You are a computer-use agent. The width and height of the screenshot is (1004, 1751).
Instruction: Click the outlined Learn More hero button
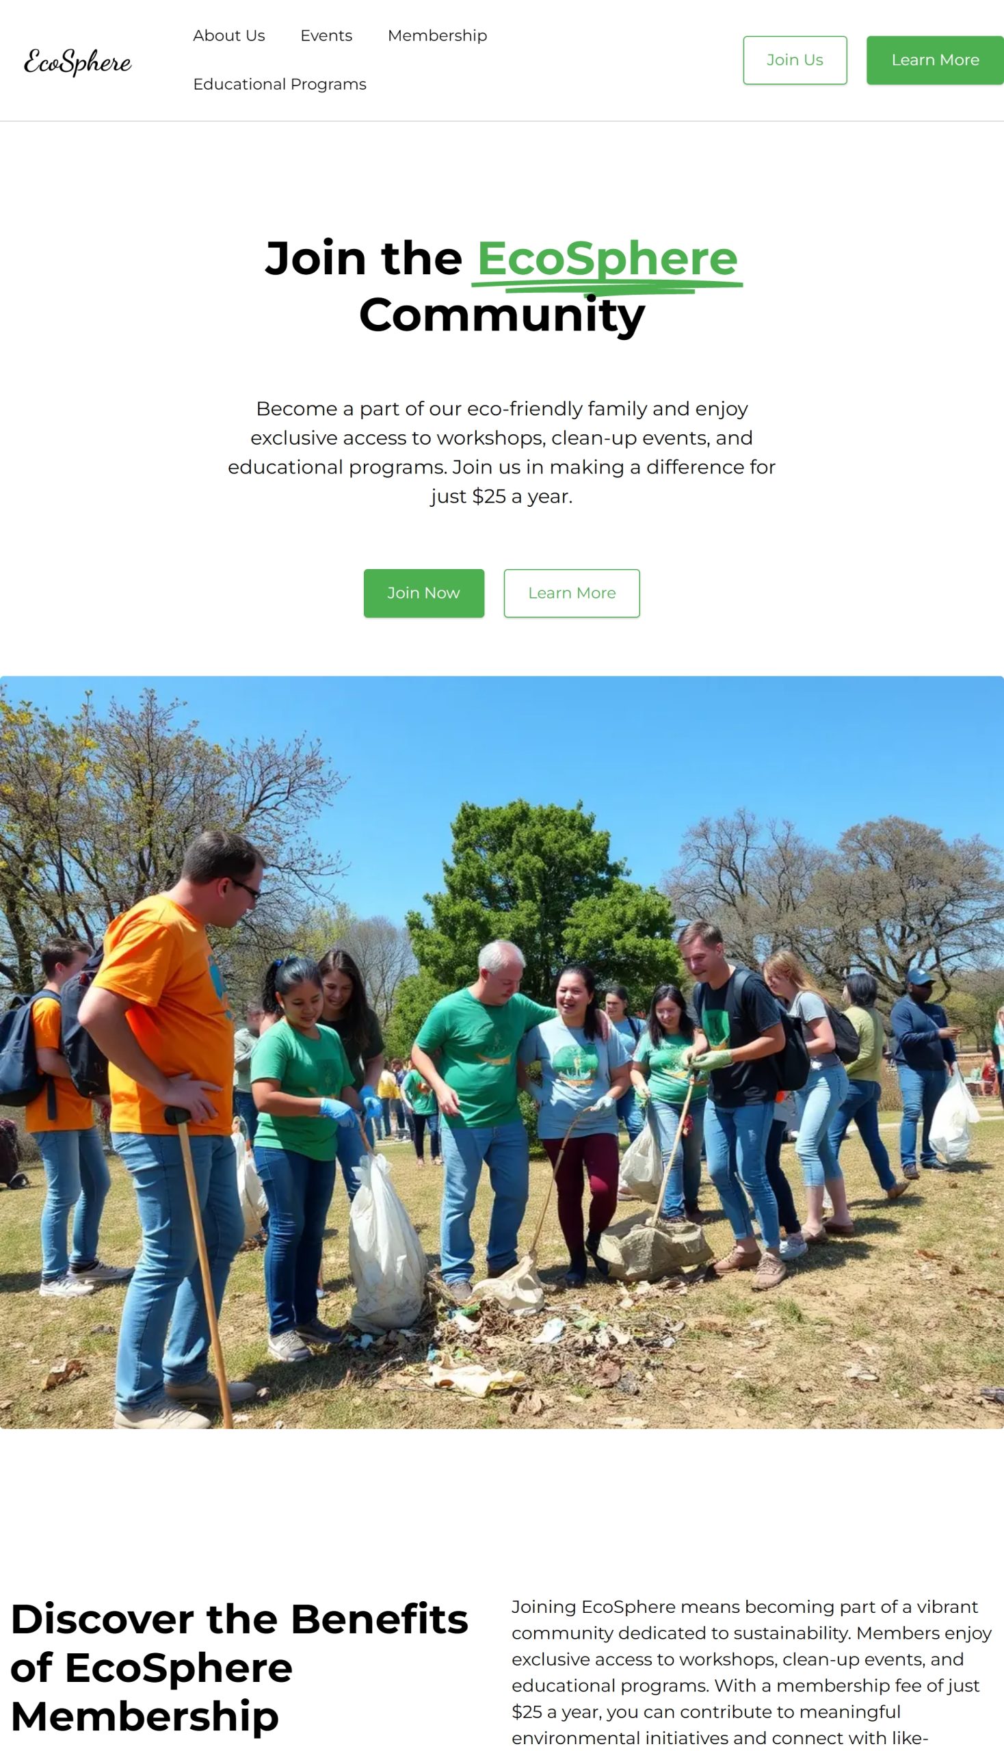[x=572, y=593]
